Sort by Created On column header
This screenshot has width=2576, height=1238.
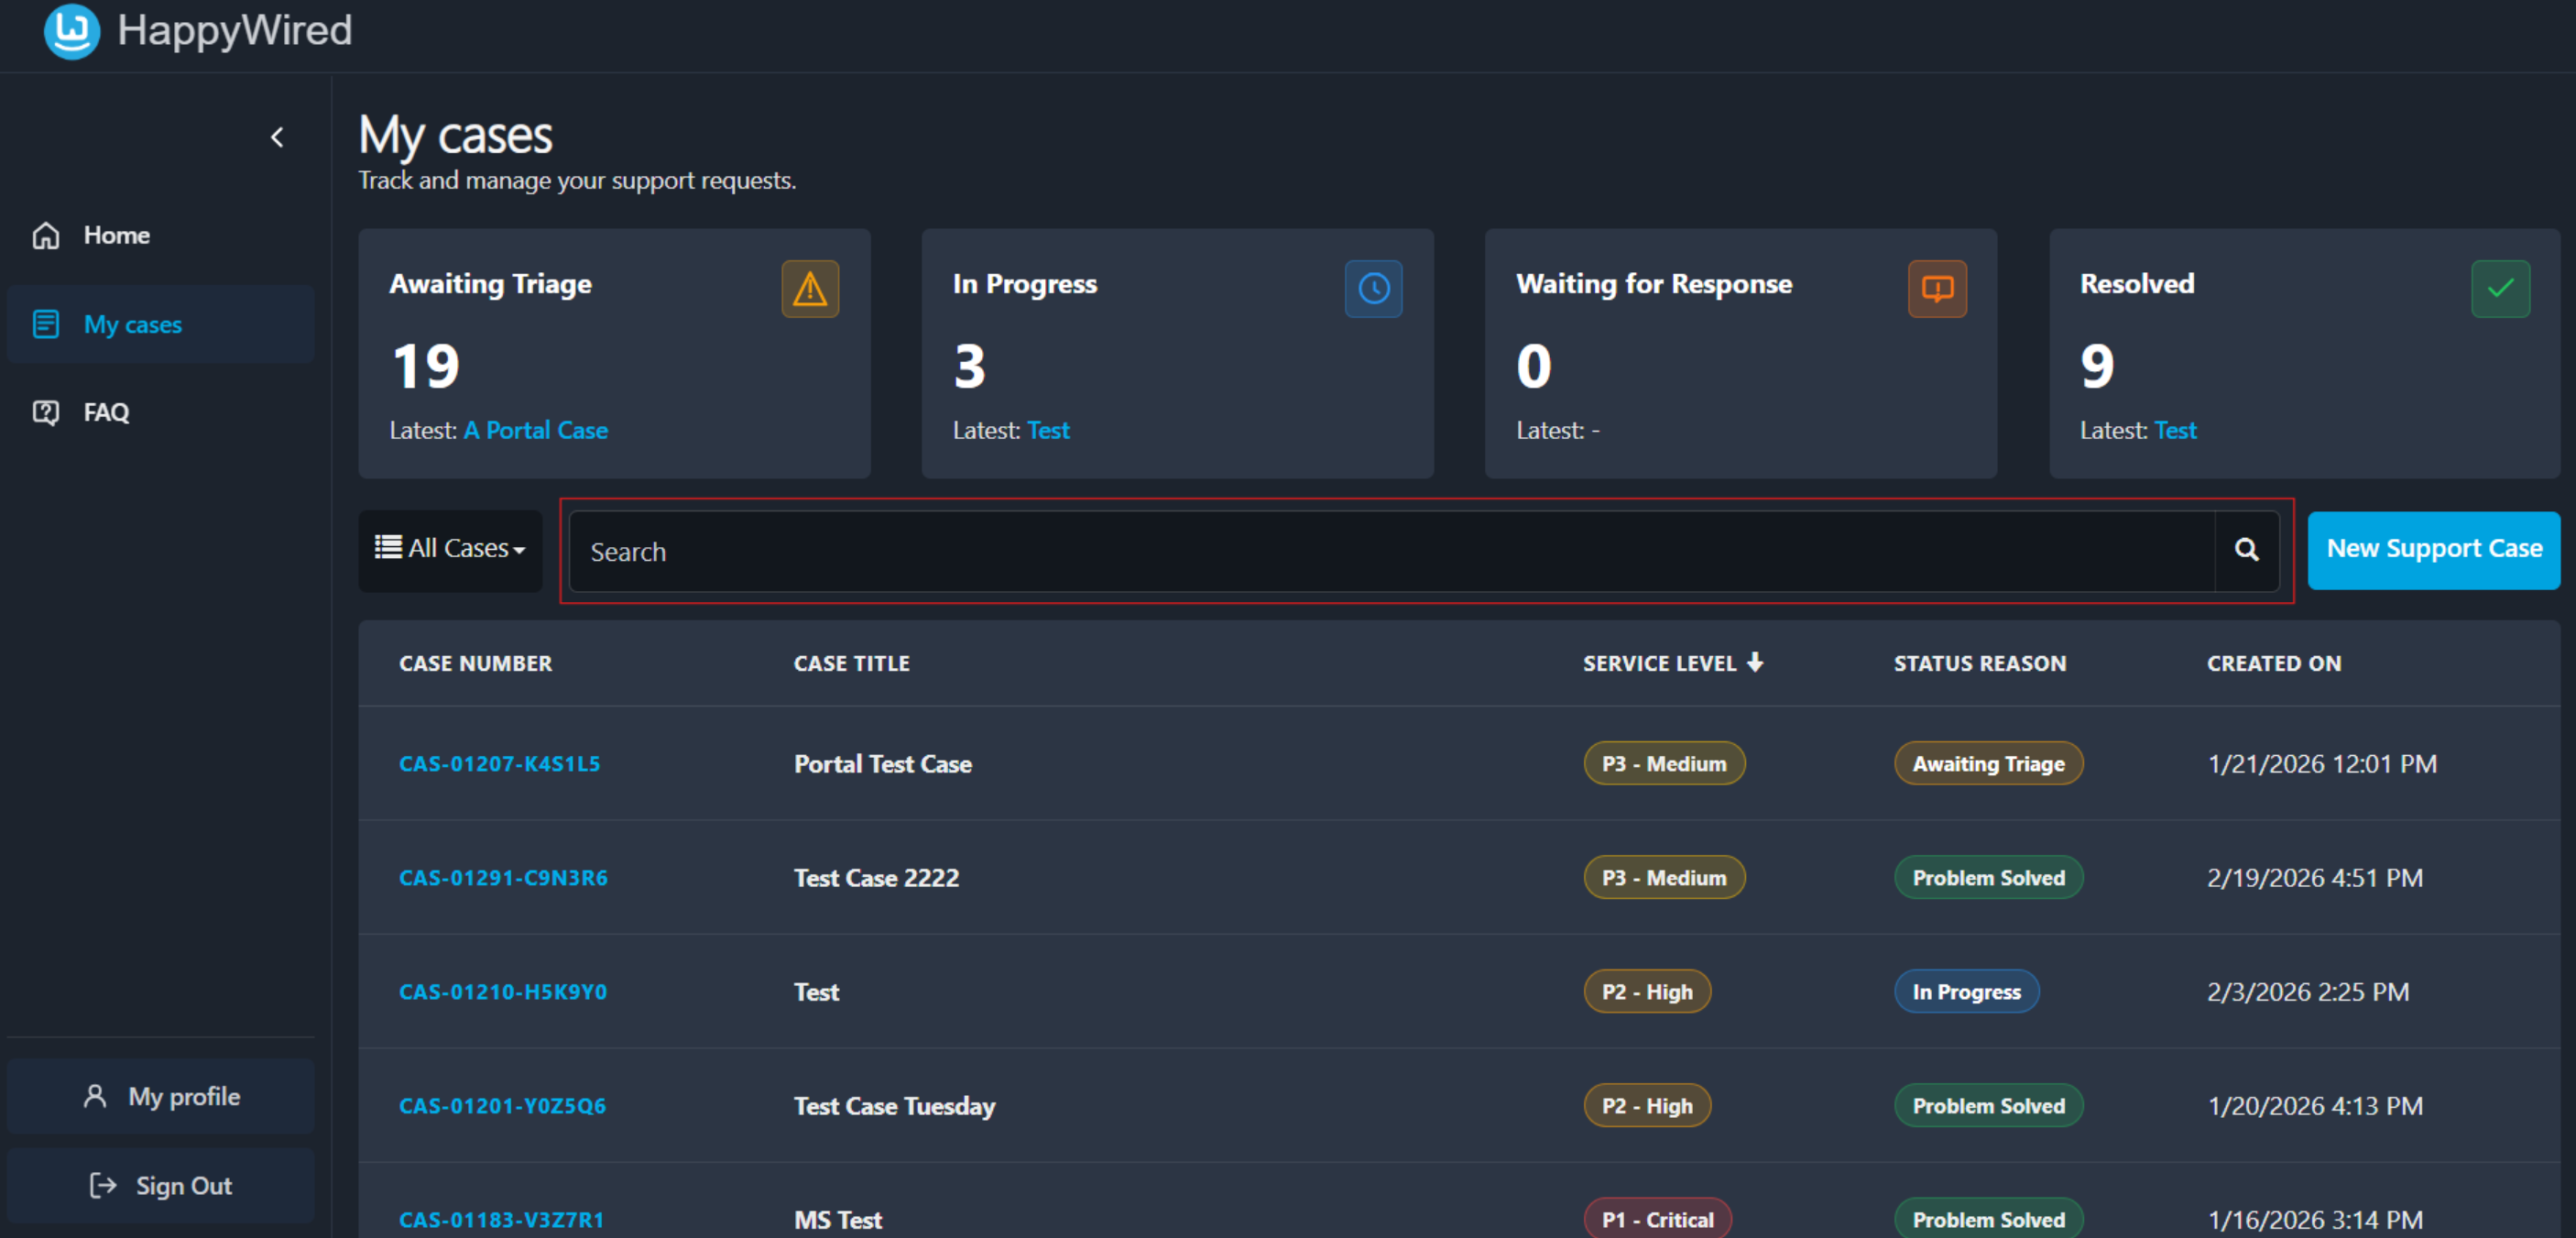coord(2274,664)
